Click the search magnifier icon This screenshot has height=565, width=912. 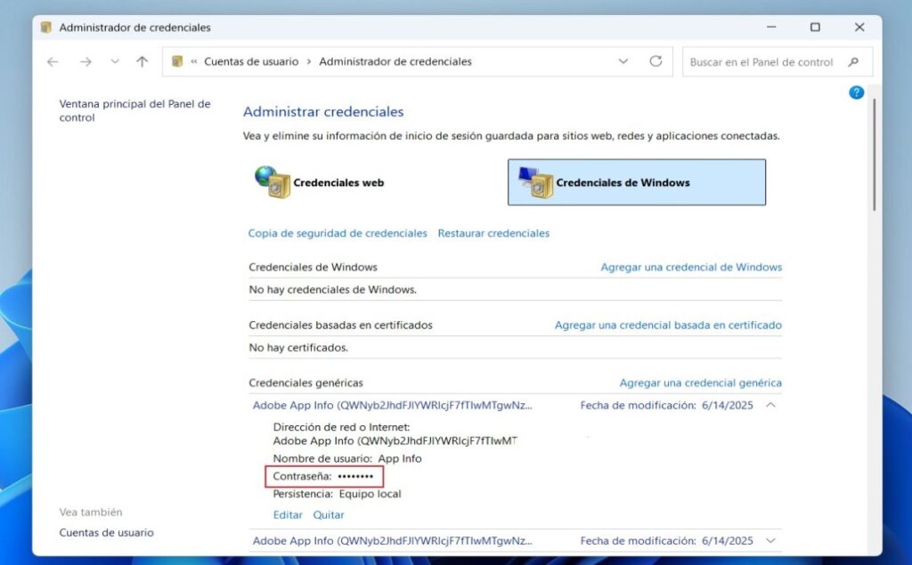[x=852, y=61]
